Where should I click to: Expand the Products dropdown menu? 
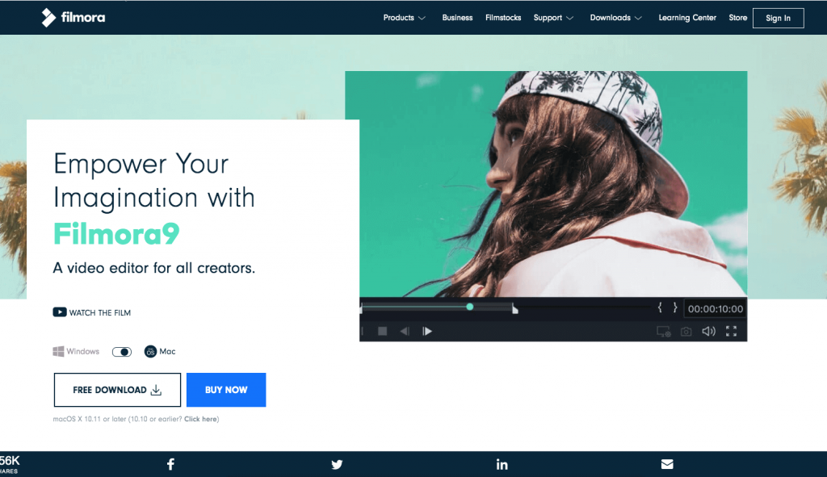tap(404, 18)
